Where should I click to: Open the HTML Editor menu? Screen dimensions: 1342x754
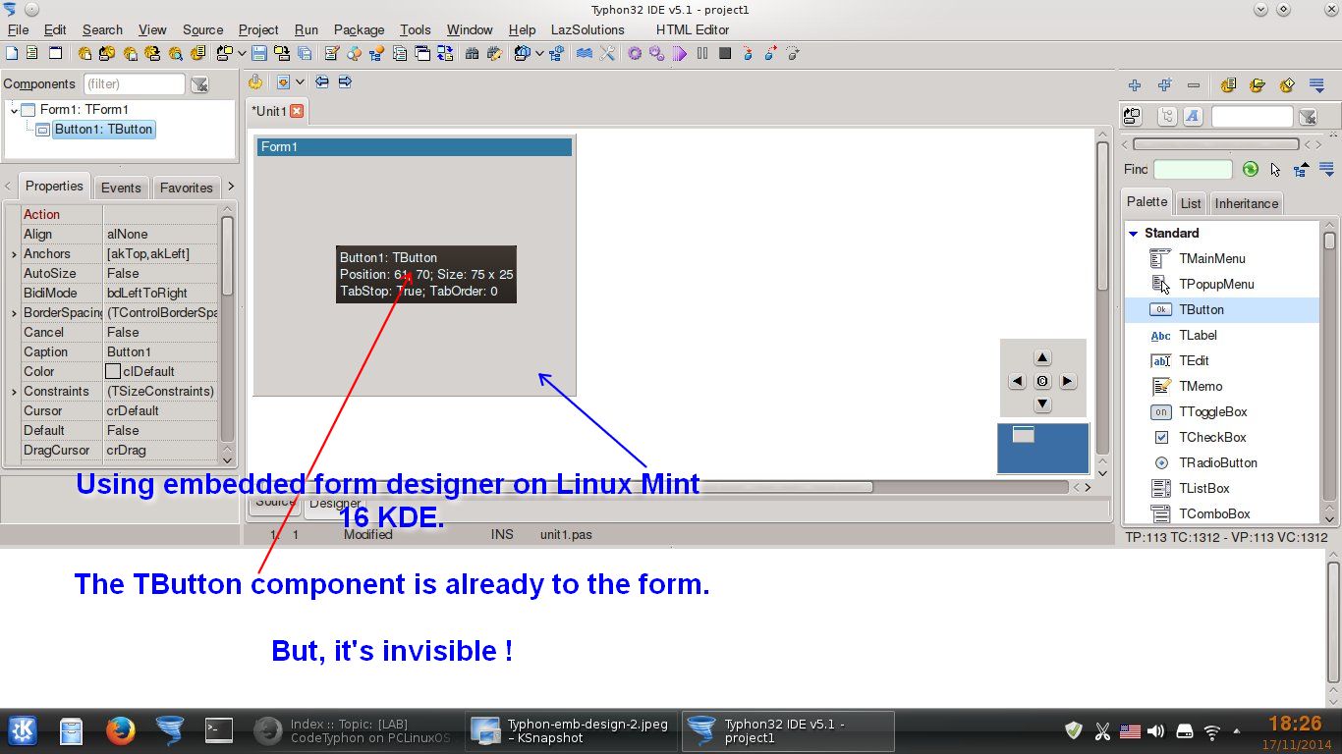click(693, 29)
